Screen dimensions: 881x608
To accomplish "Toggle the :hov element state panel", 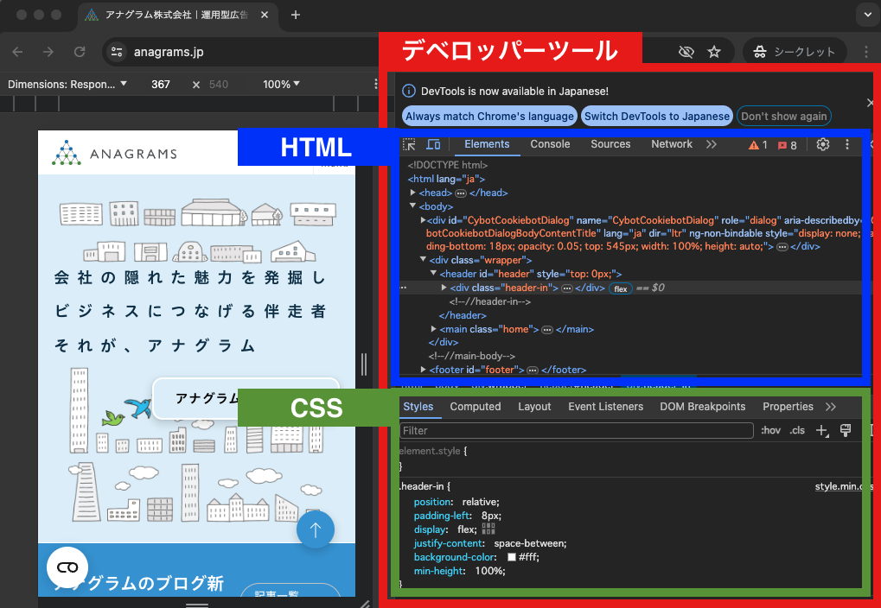I will (769, 430).
